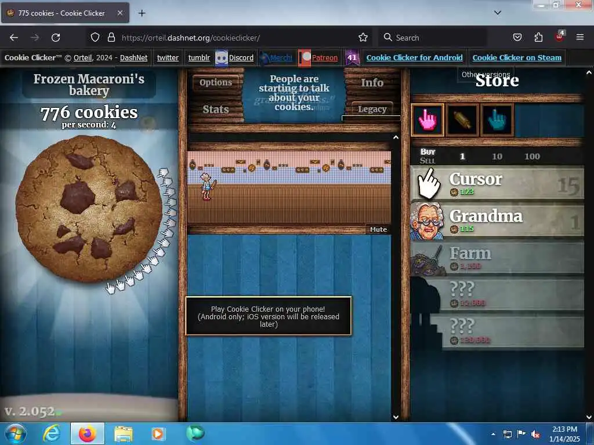
Task: Rename bakery via Frozen Macaroni's bakery title
Action: [x=89, y=85]
